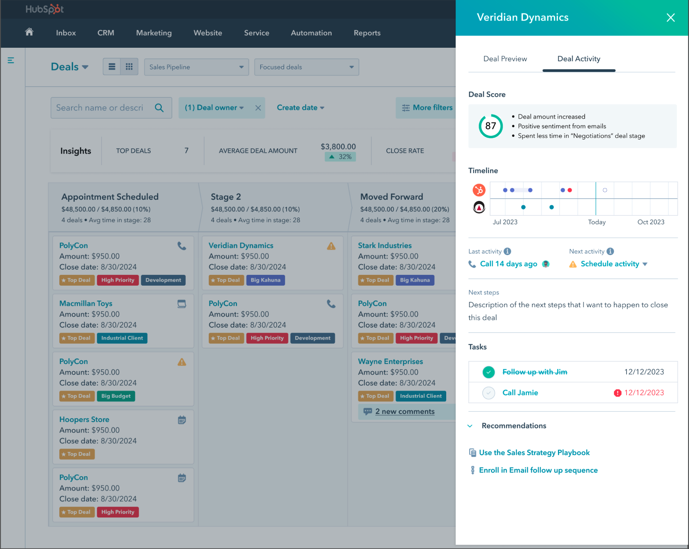
Task: Click Enroll in Email follow up sequence
Action: click(x=538, y=470)
